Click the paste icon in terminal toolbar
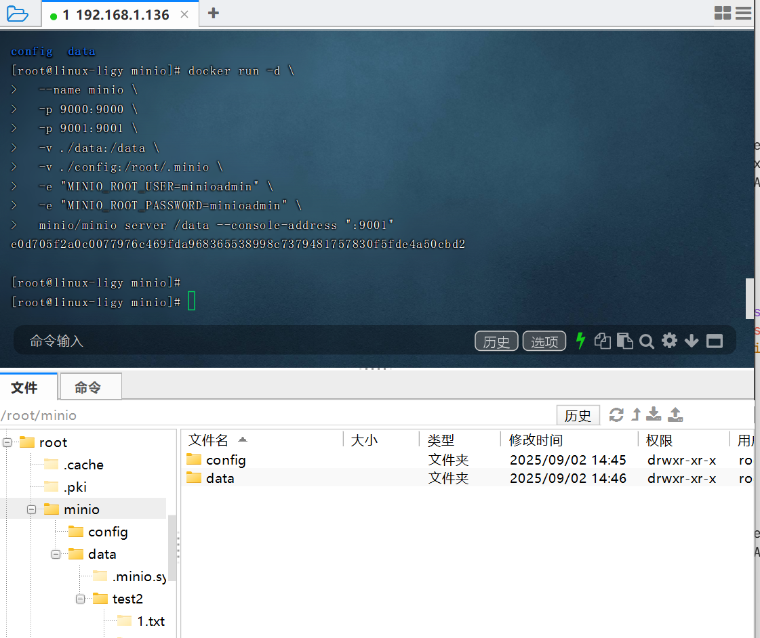Viewport: 760px width, 638px height. coord(625,341)
